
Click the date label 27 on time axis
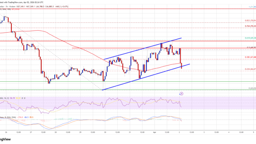(31, 132)
